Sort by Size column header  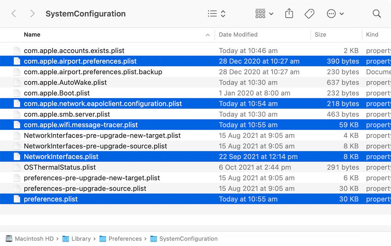(320, 35)
